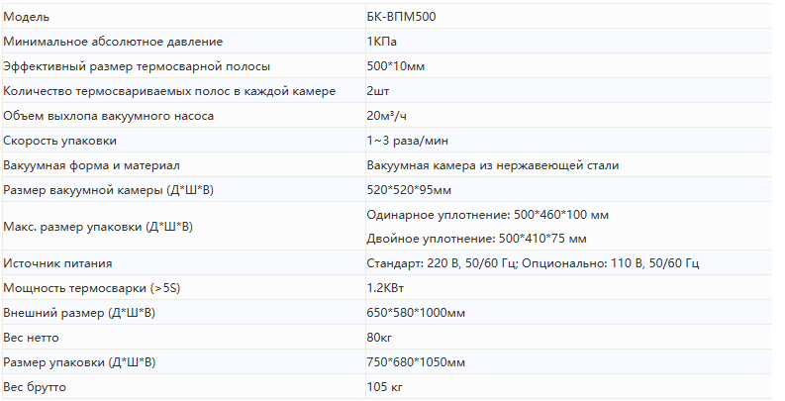Click 'Минимальное абсолютное давление' row label

pyautogui.click(x=113, y=42)
